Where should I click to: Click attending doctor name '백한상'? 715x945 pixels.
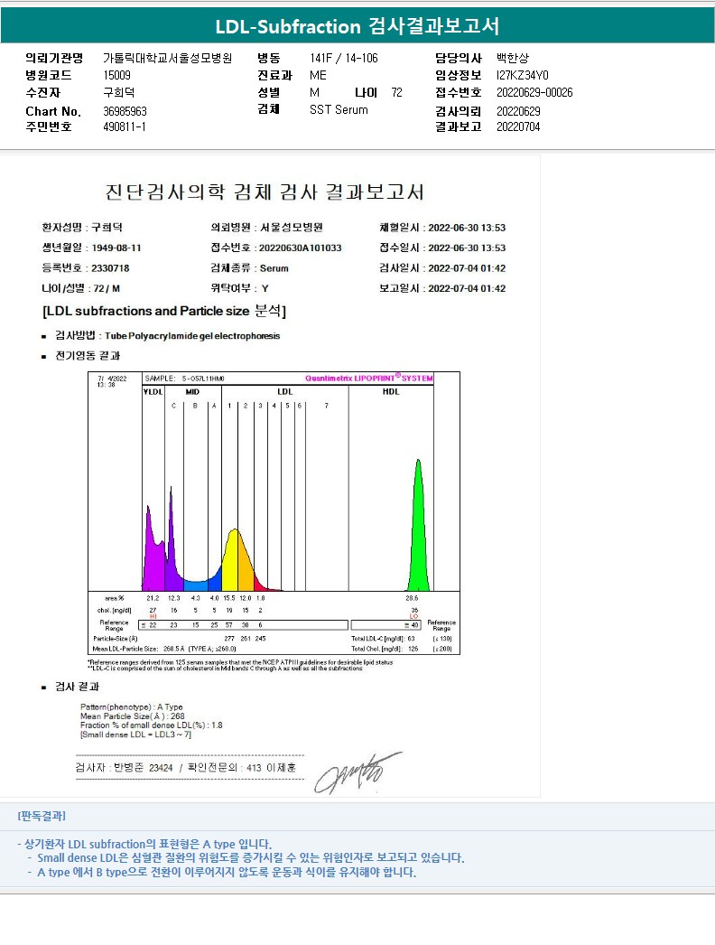[x=513, y=59]
